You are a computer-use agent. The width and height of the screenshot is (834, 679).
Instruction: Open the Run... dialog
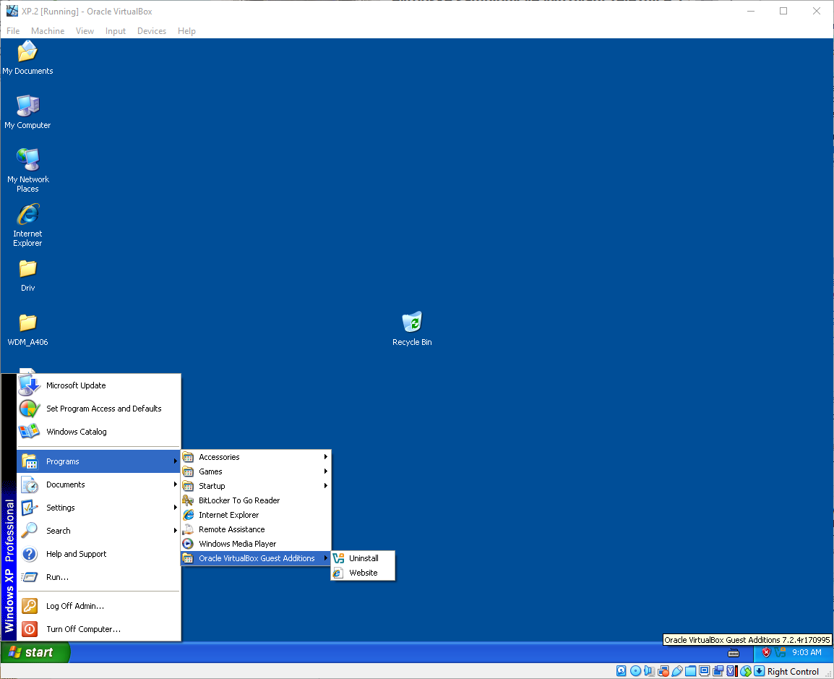pos(99,577)
